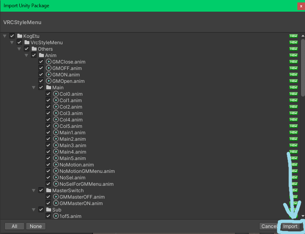The image size is (305, 234).
Task: Click the Col4.anim clip icon
Action: tap(56, 119)
